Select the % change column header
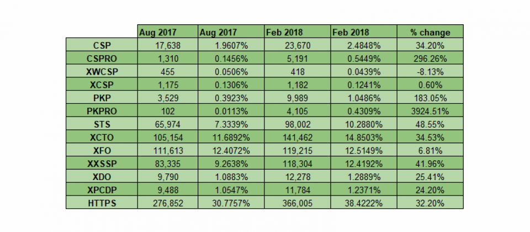The image size is (530, 232). 430,31
